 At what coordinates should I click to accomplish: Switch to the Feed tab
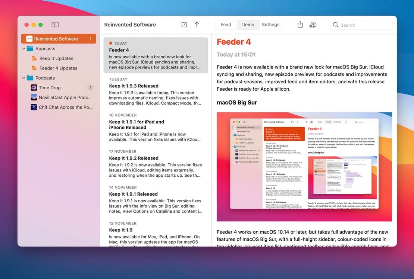click(x=226, y=25)
